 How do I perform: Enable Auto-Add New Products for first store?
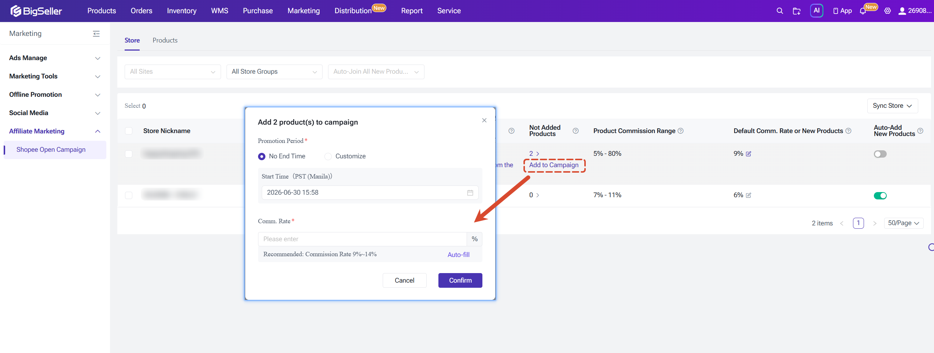point(880,154)
